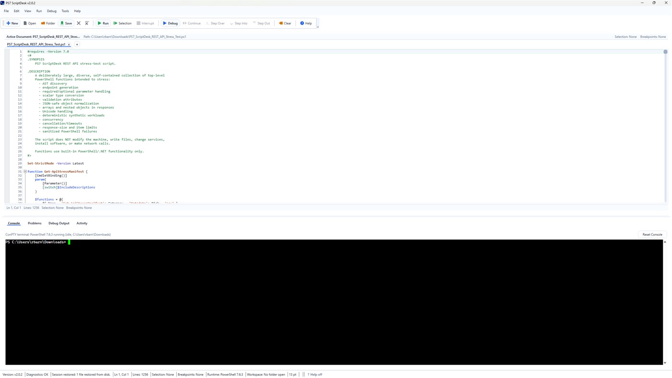Save the script with the Save button

pos(66,23)
